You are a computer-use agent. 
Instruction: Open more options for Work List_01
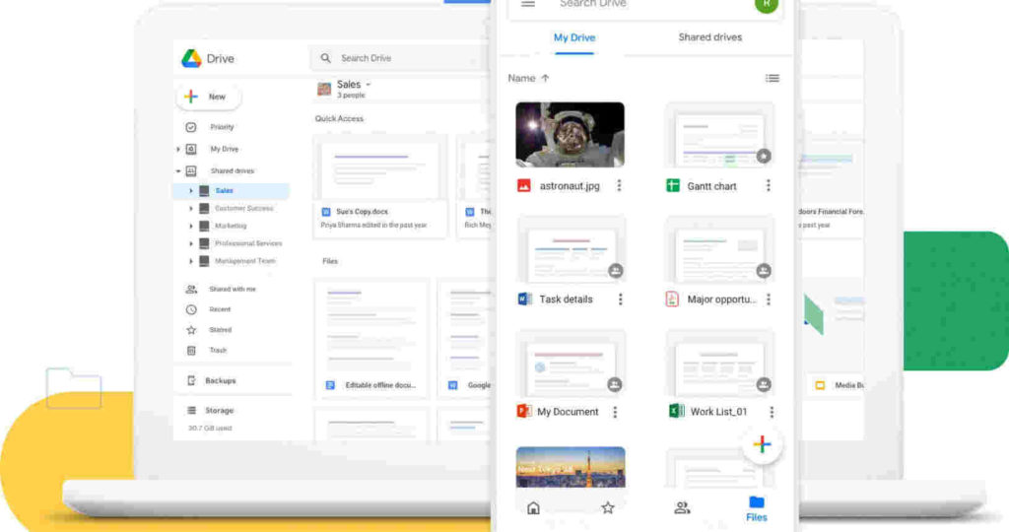[772, 413]
